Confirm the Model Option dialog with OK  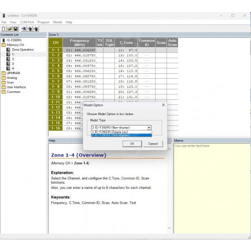point(132,144)
